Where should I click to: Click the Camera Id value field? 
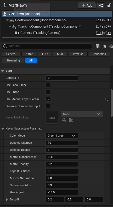pyautogui.click(x=62, y=78)
